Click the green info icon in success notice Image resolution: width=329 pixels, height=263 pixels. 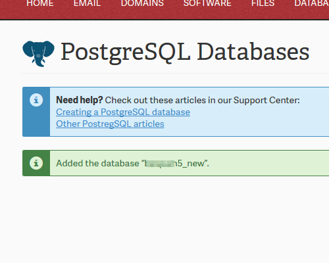[36, 163]
